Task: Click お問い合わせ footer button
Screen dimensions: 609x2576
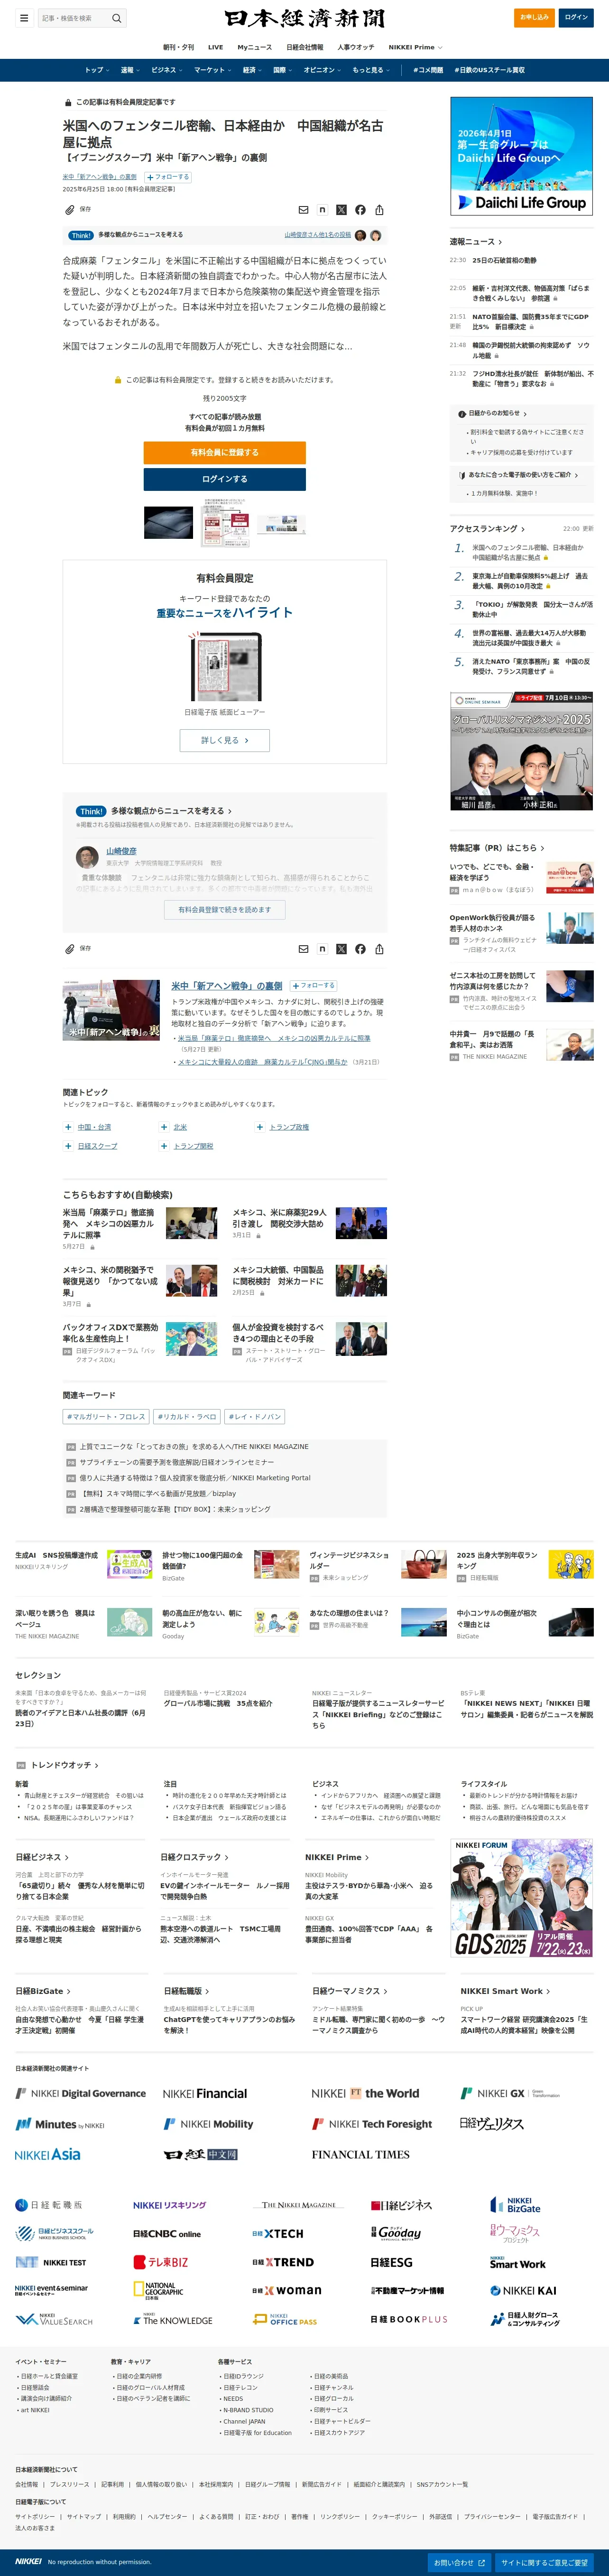Action: tap(460, 2563)
